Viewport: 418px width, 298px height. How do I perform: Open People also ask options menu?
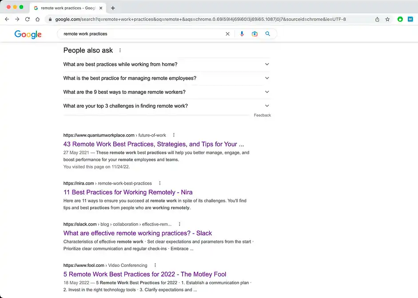pyautogui.click(x=120, y=50)
